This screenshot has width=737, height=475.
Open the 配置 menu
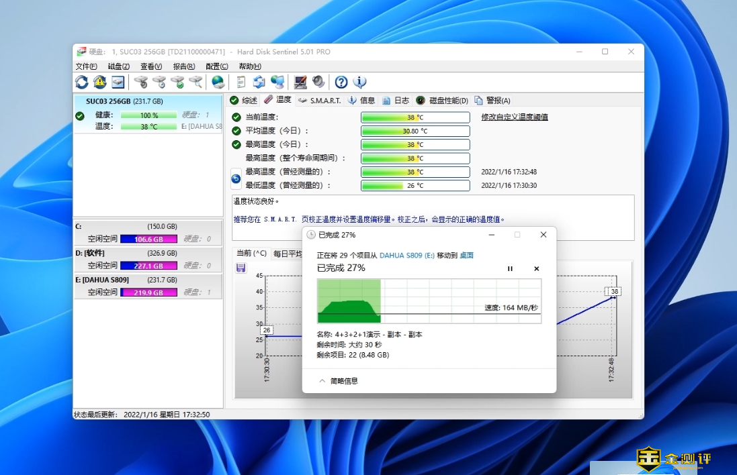click(216, 66)
